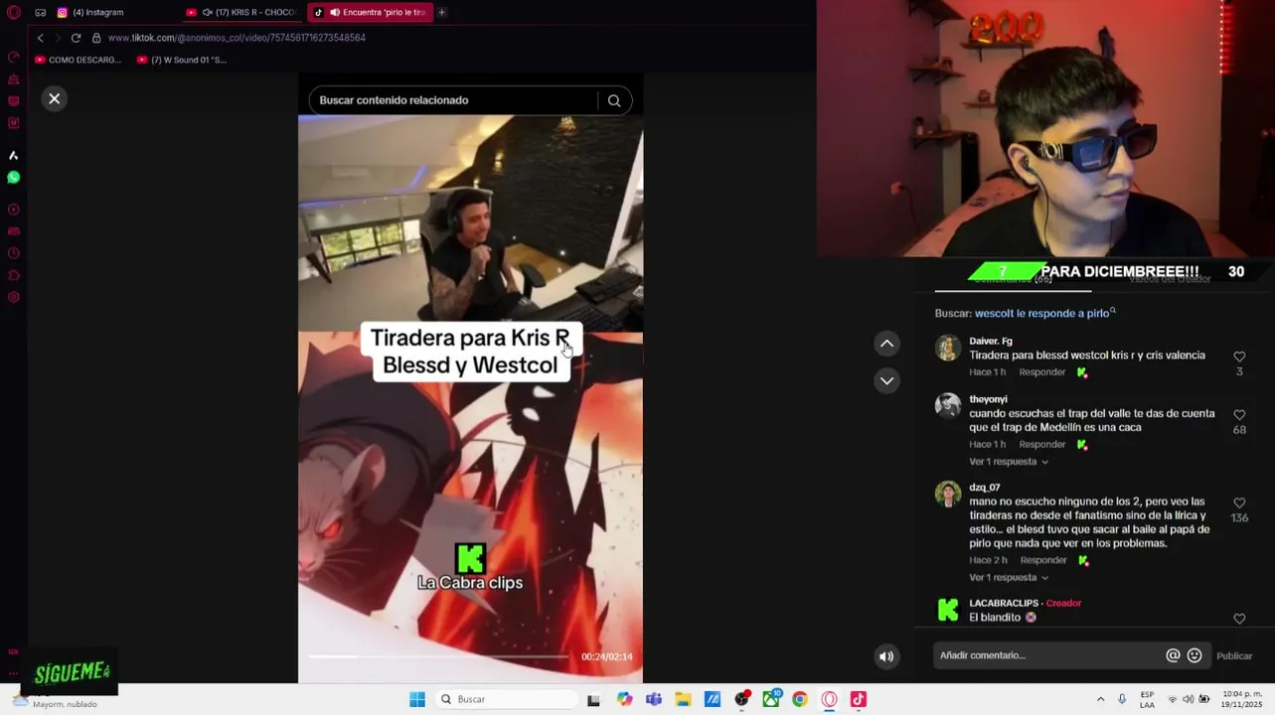
Task: Open the GX Control speedometer sidebar icon
Action: coord(14,57)
